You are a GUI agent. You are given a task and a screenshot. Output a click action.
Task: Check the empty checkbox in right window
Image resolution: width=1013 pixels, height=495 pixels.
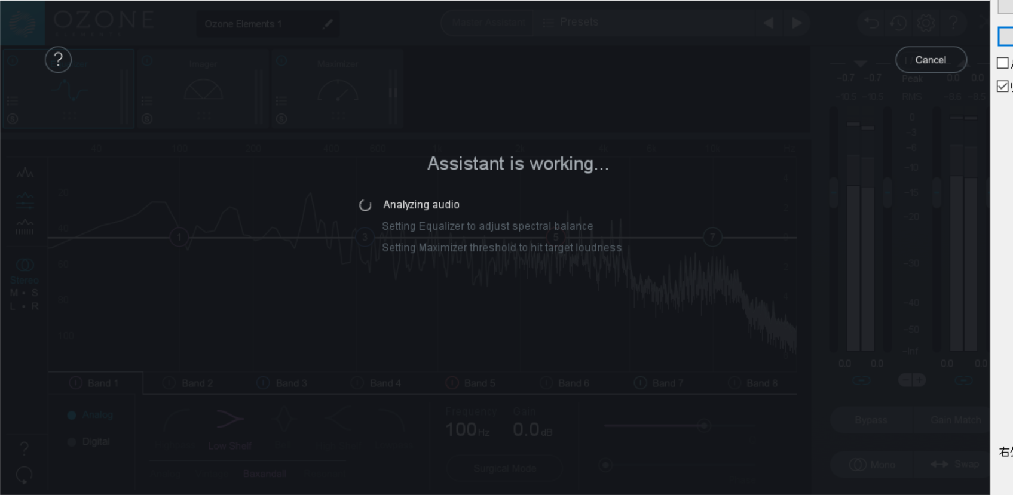tap(1003, 63)
